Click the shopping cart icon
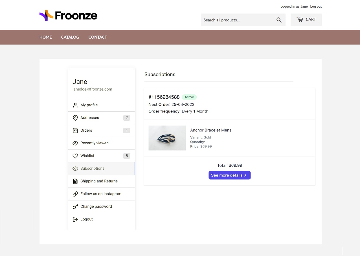Image resolution: width=360 pixels, height=256 pixels. (x=300, y=19)
